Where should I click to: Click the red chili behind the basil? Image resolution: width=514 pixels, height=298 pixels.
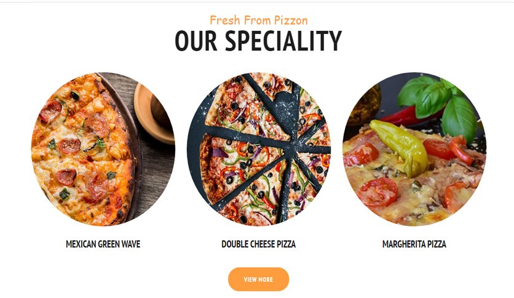pos(398,116)
